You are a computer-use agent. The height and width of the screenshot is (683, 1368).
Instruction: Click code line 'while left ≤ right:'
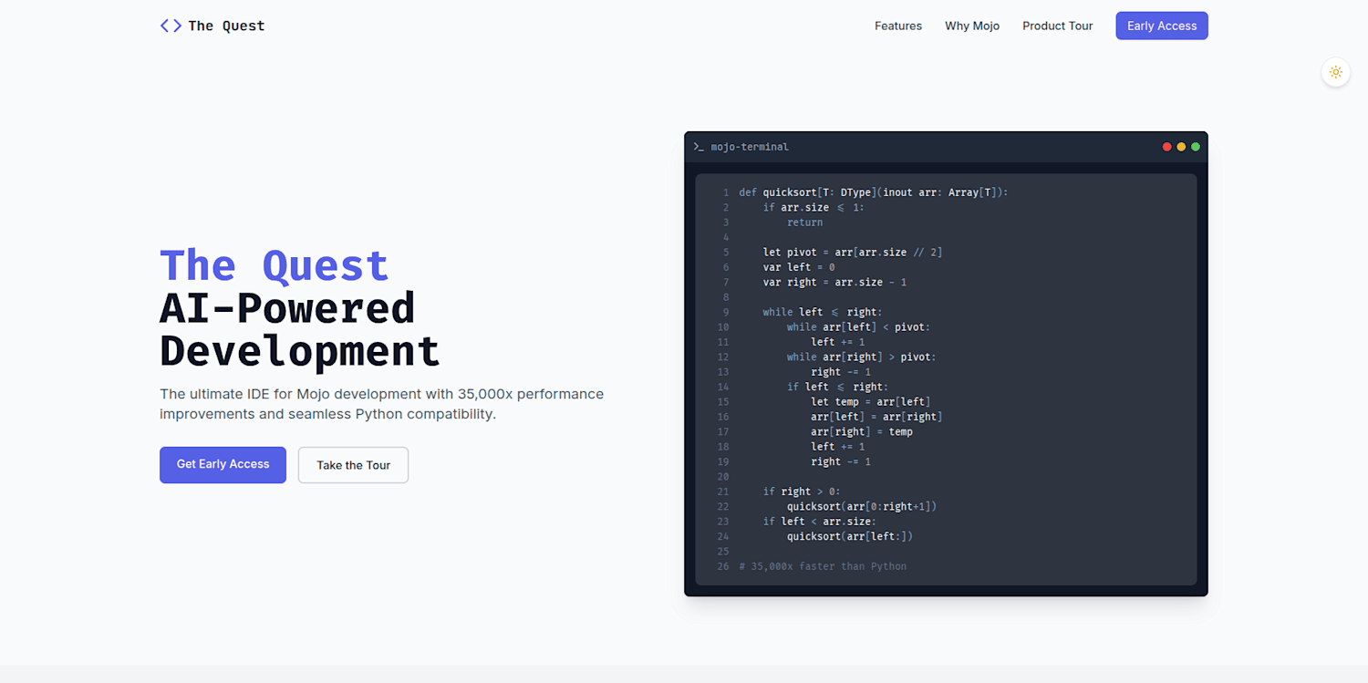[823, 312]
